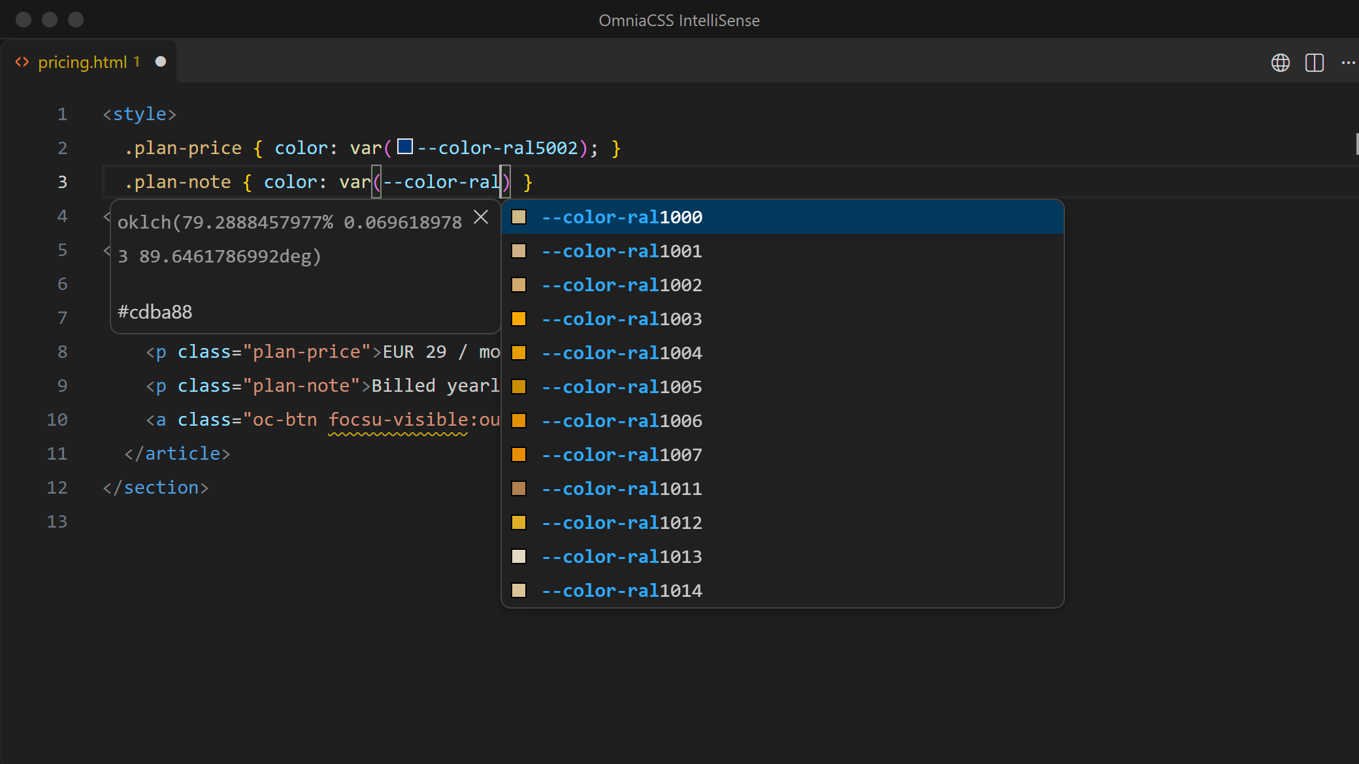Accept the --color-ral1014 suggestion
Viewport: 1359px width, 764px height.
[783, 590]
